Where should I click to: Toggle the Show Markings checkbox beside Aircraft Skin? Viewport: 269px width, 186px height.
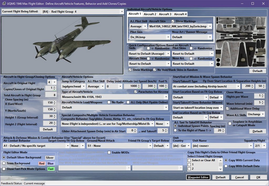click(x=173, y=21)
